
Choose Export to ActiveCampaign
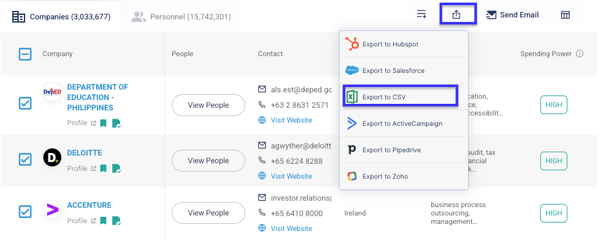(403, 124)
